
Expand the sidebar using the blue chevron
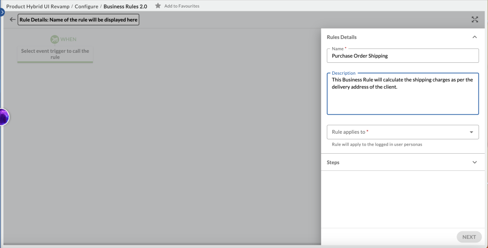click(x=2, y=10)
